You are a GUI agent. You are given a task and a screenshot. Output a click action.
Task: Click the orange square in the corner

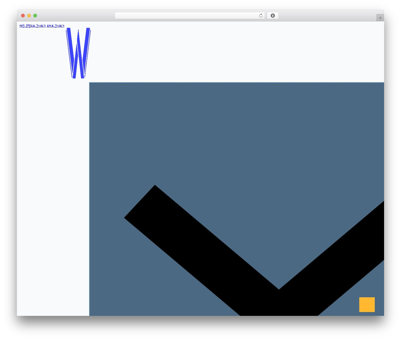click(x=367, y=305)
